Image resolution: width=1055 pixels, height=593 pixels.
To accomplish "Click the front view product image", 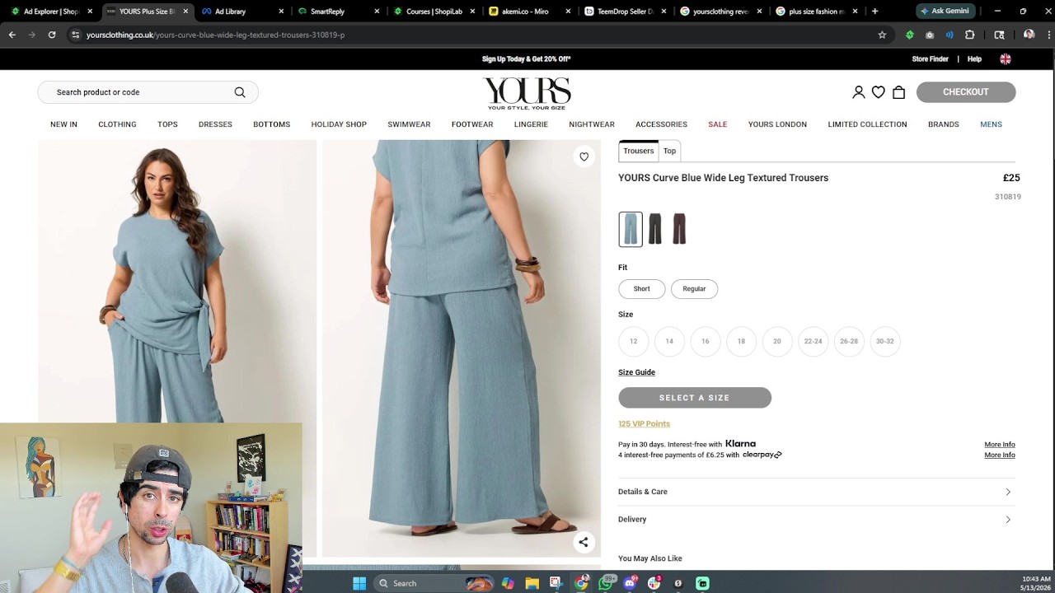I will [x=177, y=282].
